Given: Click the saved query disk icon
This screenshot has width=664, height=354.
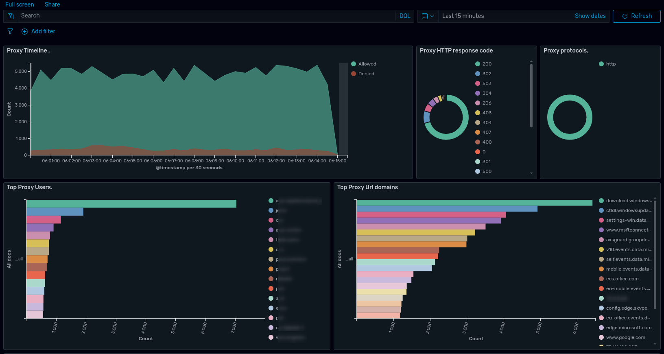Looking at the screenshot, I should [11, 16].
